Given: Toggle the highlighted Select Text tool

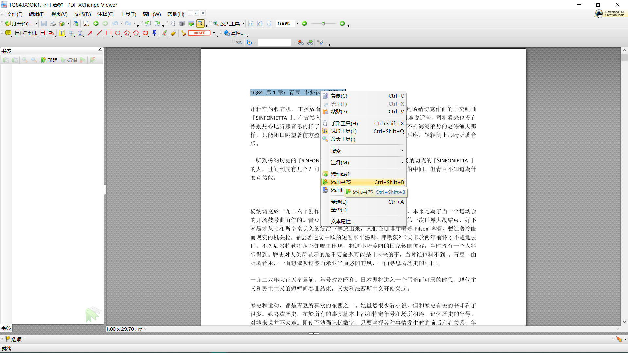Looking at the screenshot, I should 200,24.
